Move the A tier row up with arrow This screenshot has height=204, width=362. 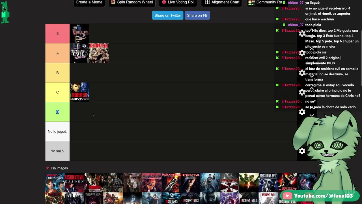[x=312, y=50]
